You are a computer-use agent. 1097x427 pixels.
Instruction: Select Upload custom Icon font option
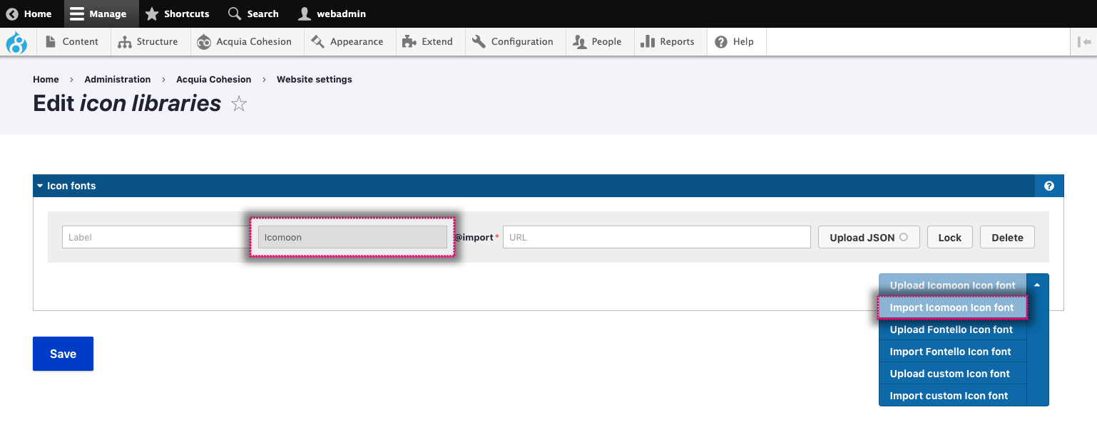coord(952,374)
